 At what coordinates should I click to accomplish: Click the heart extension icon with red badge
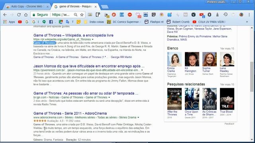tap(138, 15)
